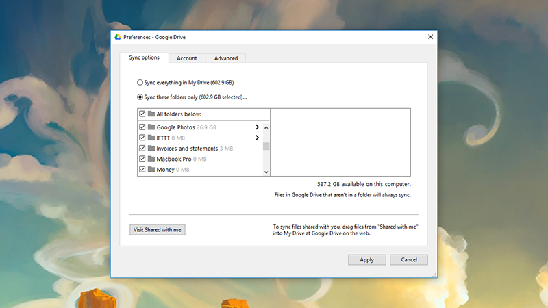548x308 pixels.
Task: Select the Money folder name
Action: coord(165,170)
